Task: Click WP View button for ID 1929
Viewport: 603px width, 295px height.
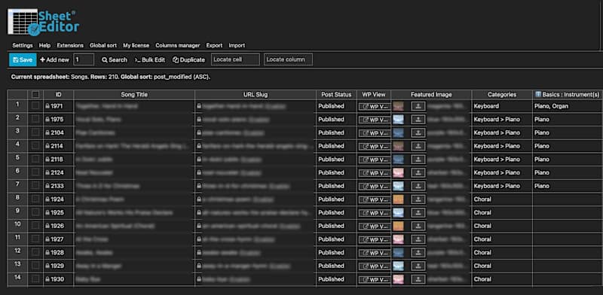Action: 374,266
